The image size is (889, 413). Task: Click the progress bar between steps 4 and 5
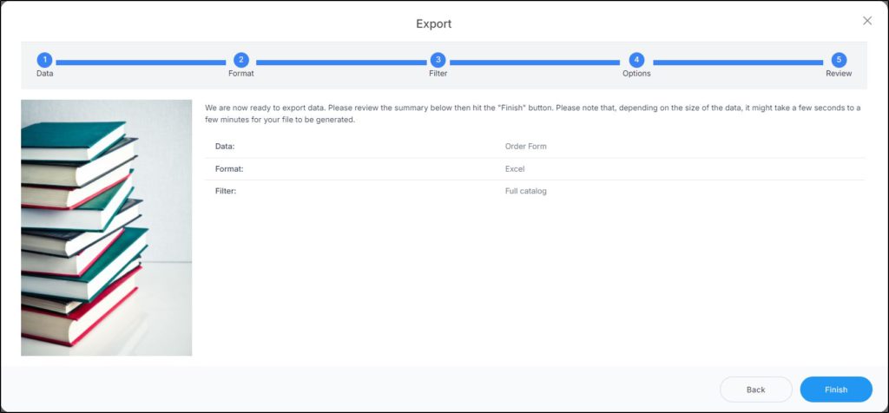[737, 62]
